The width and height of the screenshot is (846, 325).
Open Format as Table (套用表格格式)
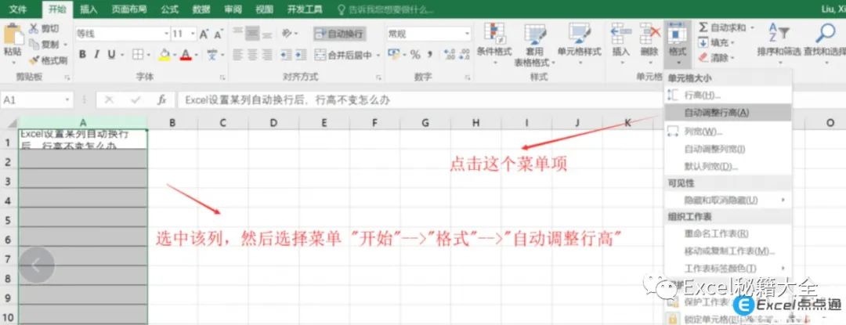coord(534,44)
